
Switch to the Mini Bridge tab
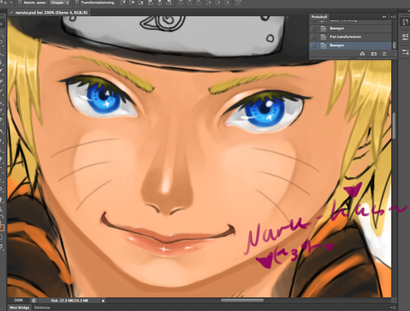(x=19, y=307)
